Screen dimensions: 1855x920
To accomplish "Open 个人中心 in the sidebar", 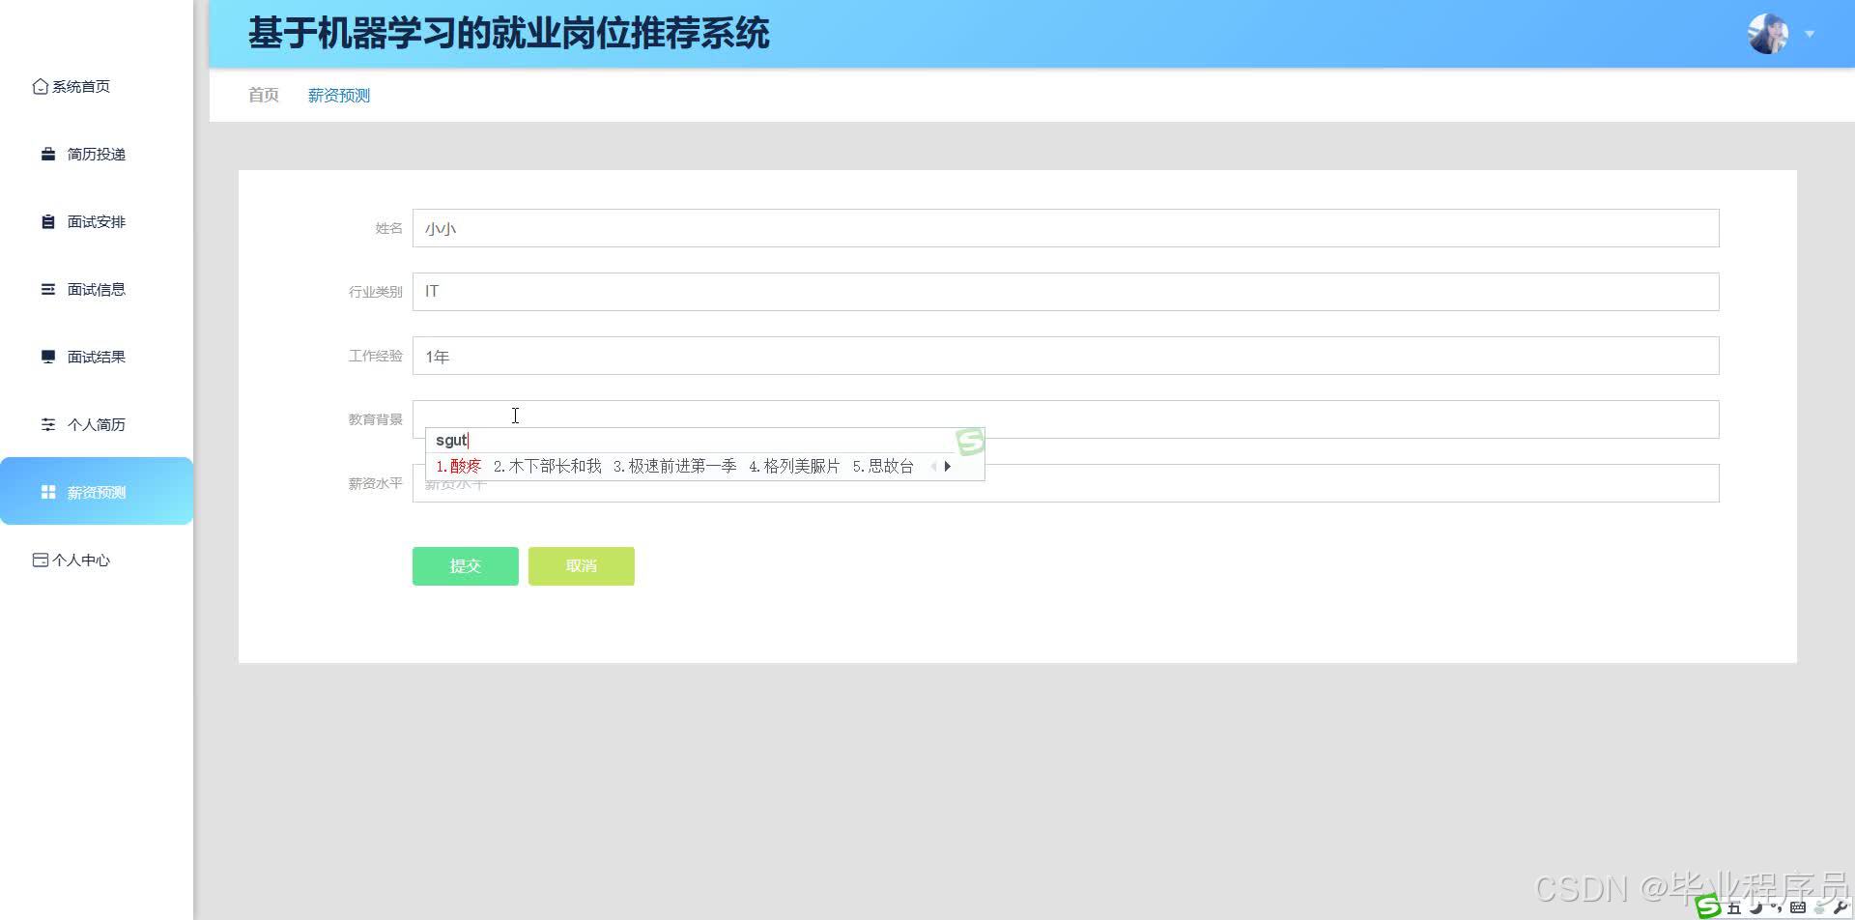I will click(81, 561).
